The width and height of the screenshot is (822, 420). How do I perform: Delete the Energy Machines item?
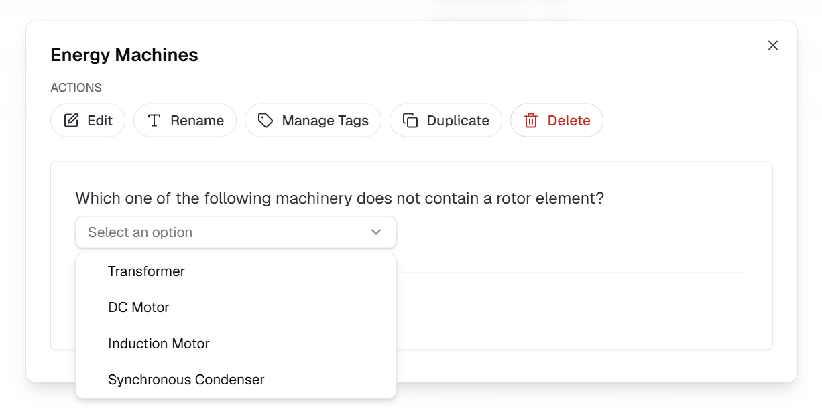coord(556,121)
